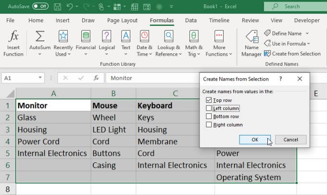Expand the Define Name dropdown
The height and width of the screenshot is (195, 327).
click(307, 34)
